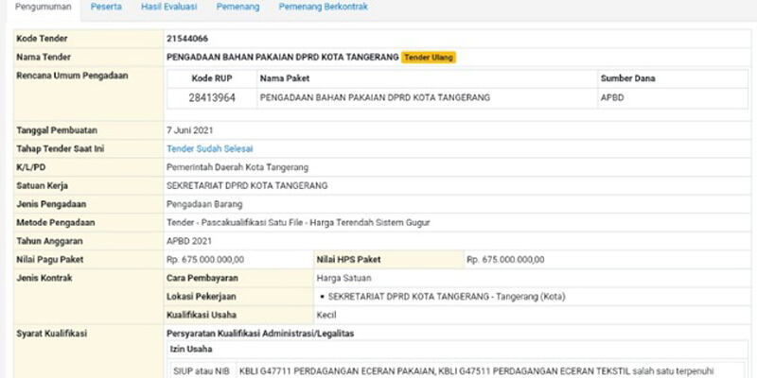Select the date 7 Juni 2021
Viewport: 757px width, 378px height.
pyautogui.click(x=190, y=130)
